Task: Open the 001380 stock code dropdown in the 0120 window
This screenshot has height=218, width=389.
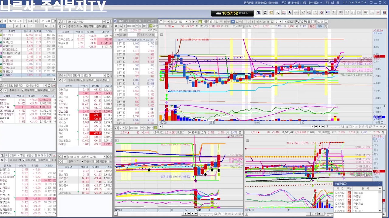Action: pos(137,26)
